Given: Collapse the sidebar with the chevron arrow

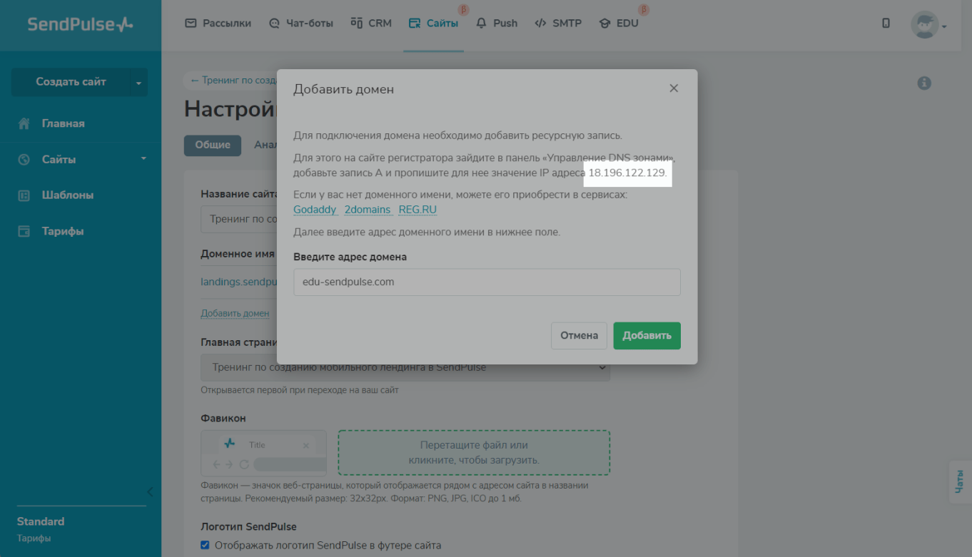Looking at the screenshot, I should [151, 491].
